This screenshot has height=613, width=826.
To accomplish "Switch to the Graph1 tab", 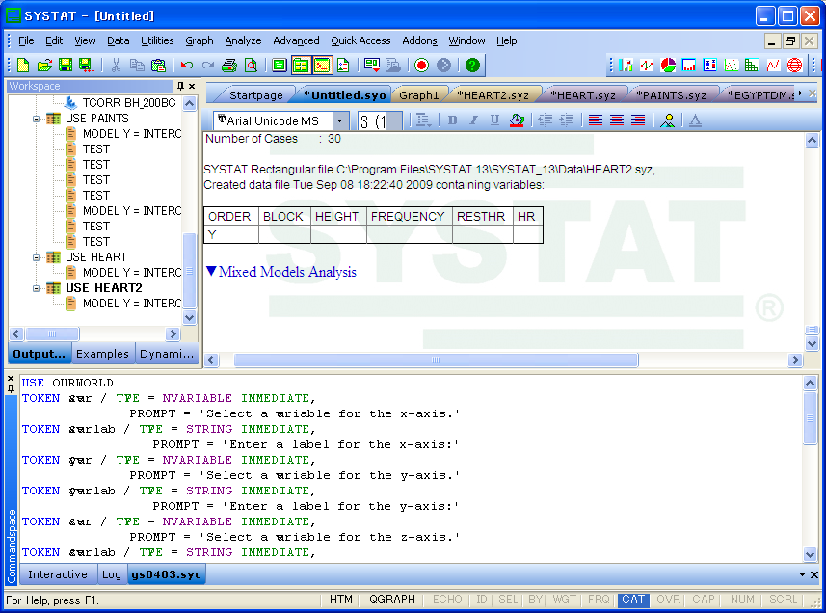I will pos(419,95).
